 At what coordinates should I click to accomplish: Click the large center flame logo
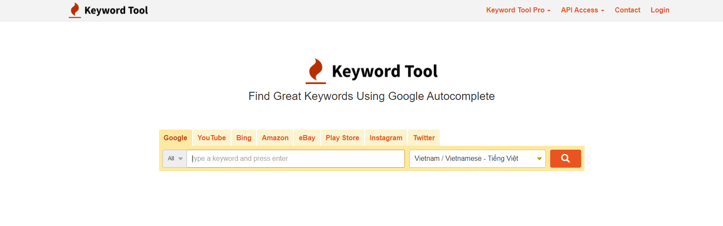[x=316, y=71]
